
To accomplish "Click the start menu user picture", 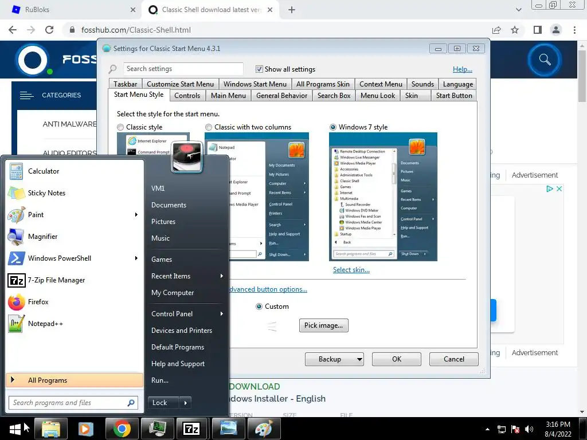I will click(187, 157).
